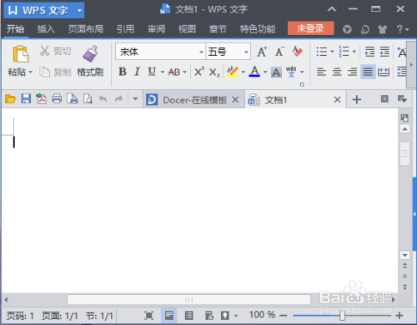Open the folder icon in quick toolbar
This screenshot has height=325, width=417.
click(11, 98)
